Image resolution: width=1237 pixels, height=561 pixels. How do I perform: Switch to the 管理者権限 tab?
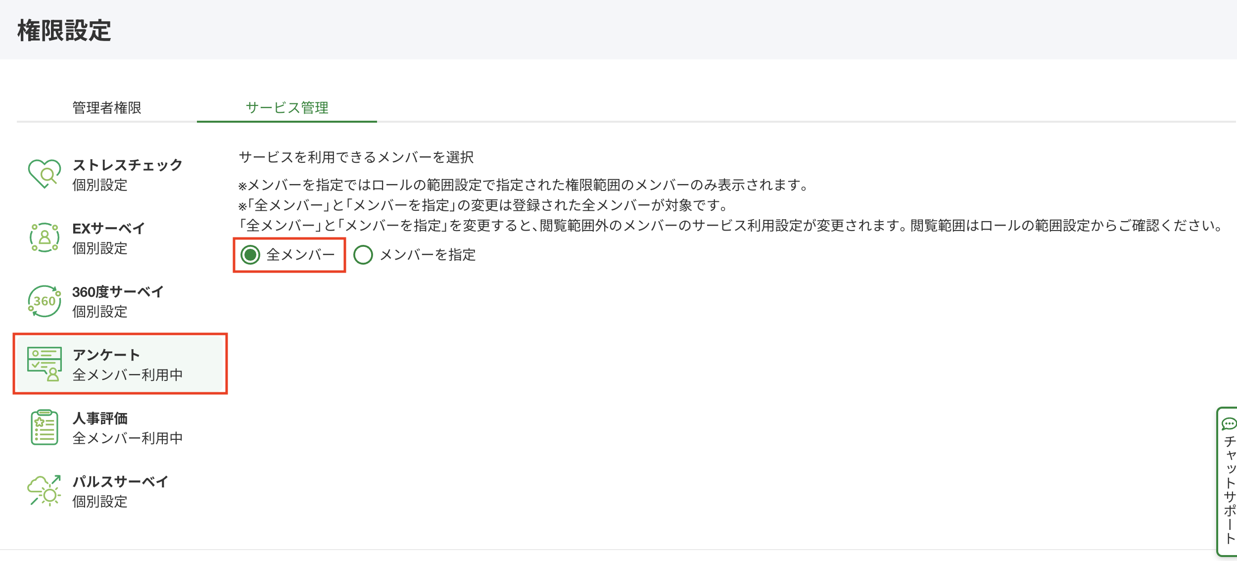[107, 108]
